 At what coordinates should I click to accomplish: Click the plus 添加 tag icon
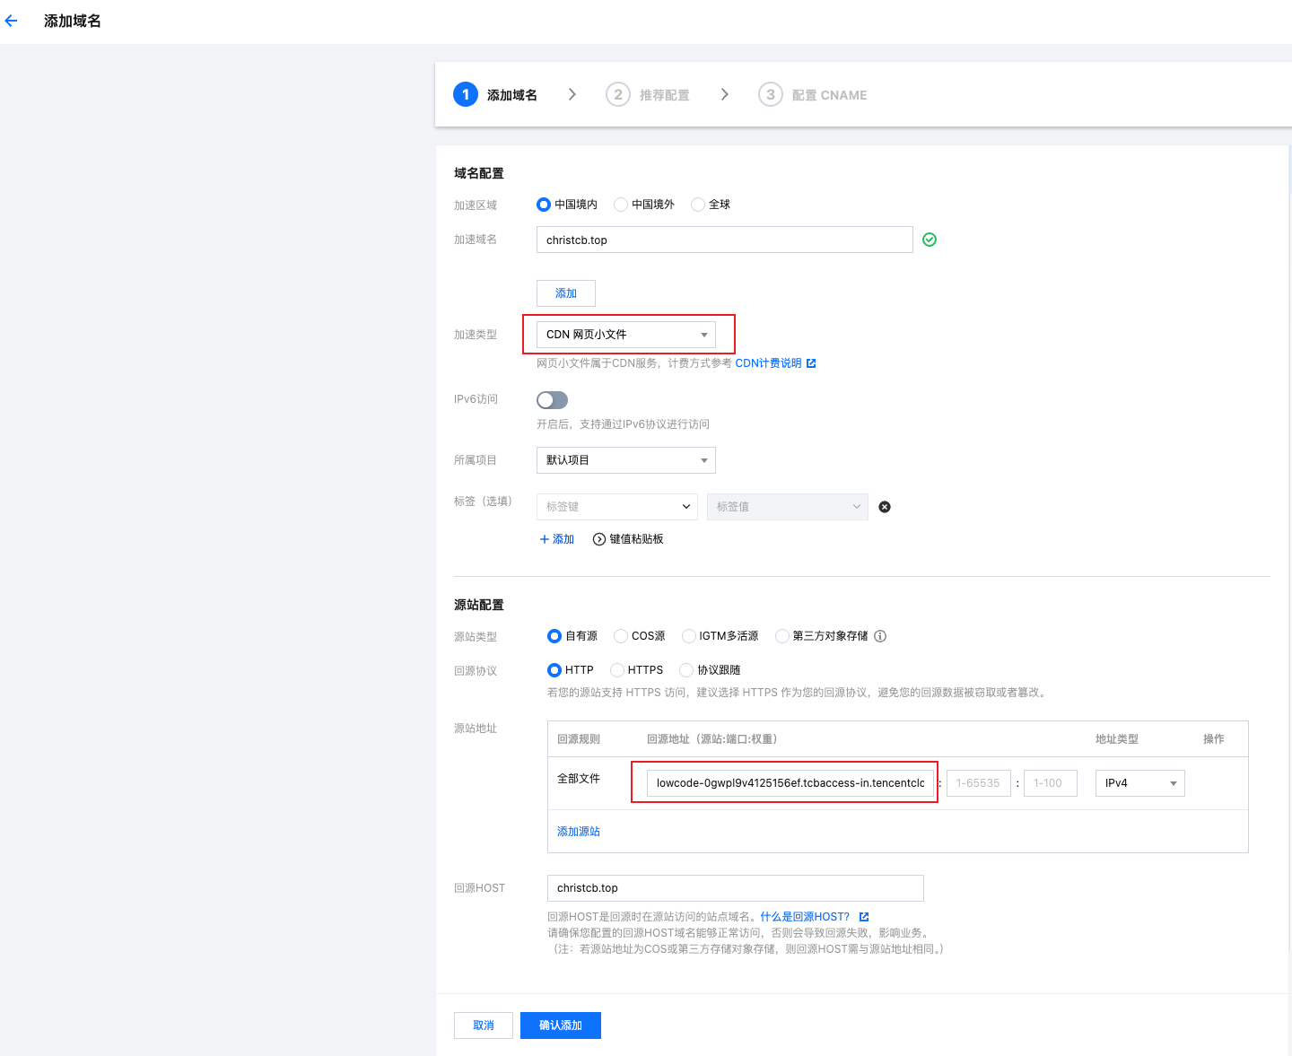click(545, 539)
